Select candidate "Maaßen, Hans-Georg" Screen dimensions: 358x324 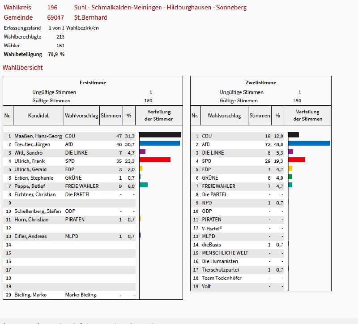coord(38,136)
